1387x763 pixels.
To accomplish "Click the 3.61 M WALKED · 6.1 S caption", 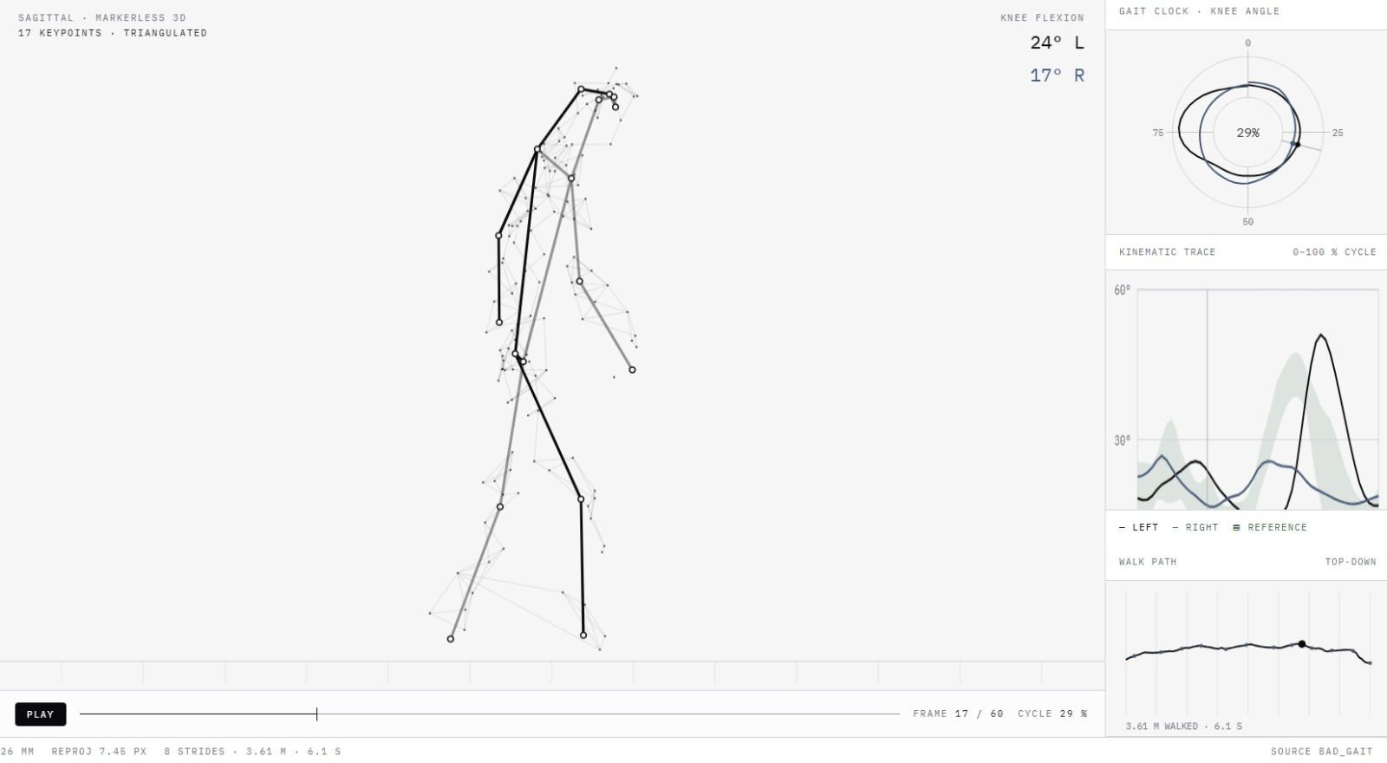I will pos(1183,727).
